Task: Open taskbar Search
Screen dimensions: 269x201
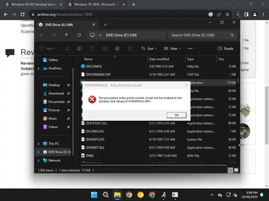Action: point(106,195)
